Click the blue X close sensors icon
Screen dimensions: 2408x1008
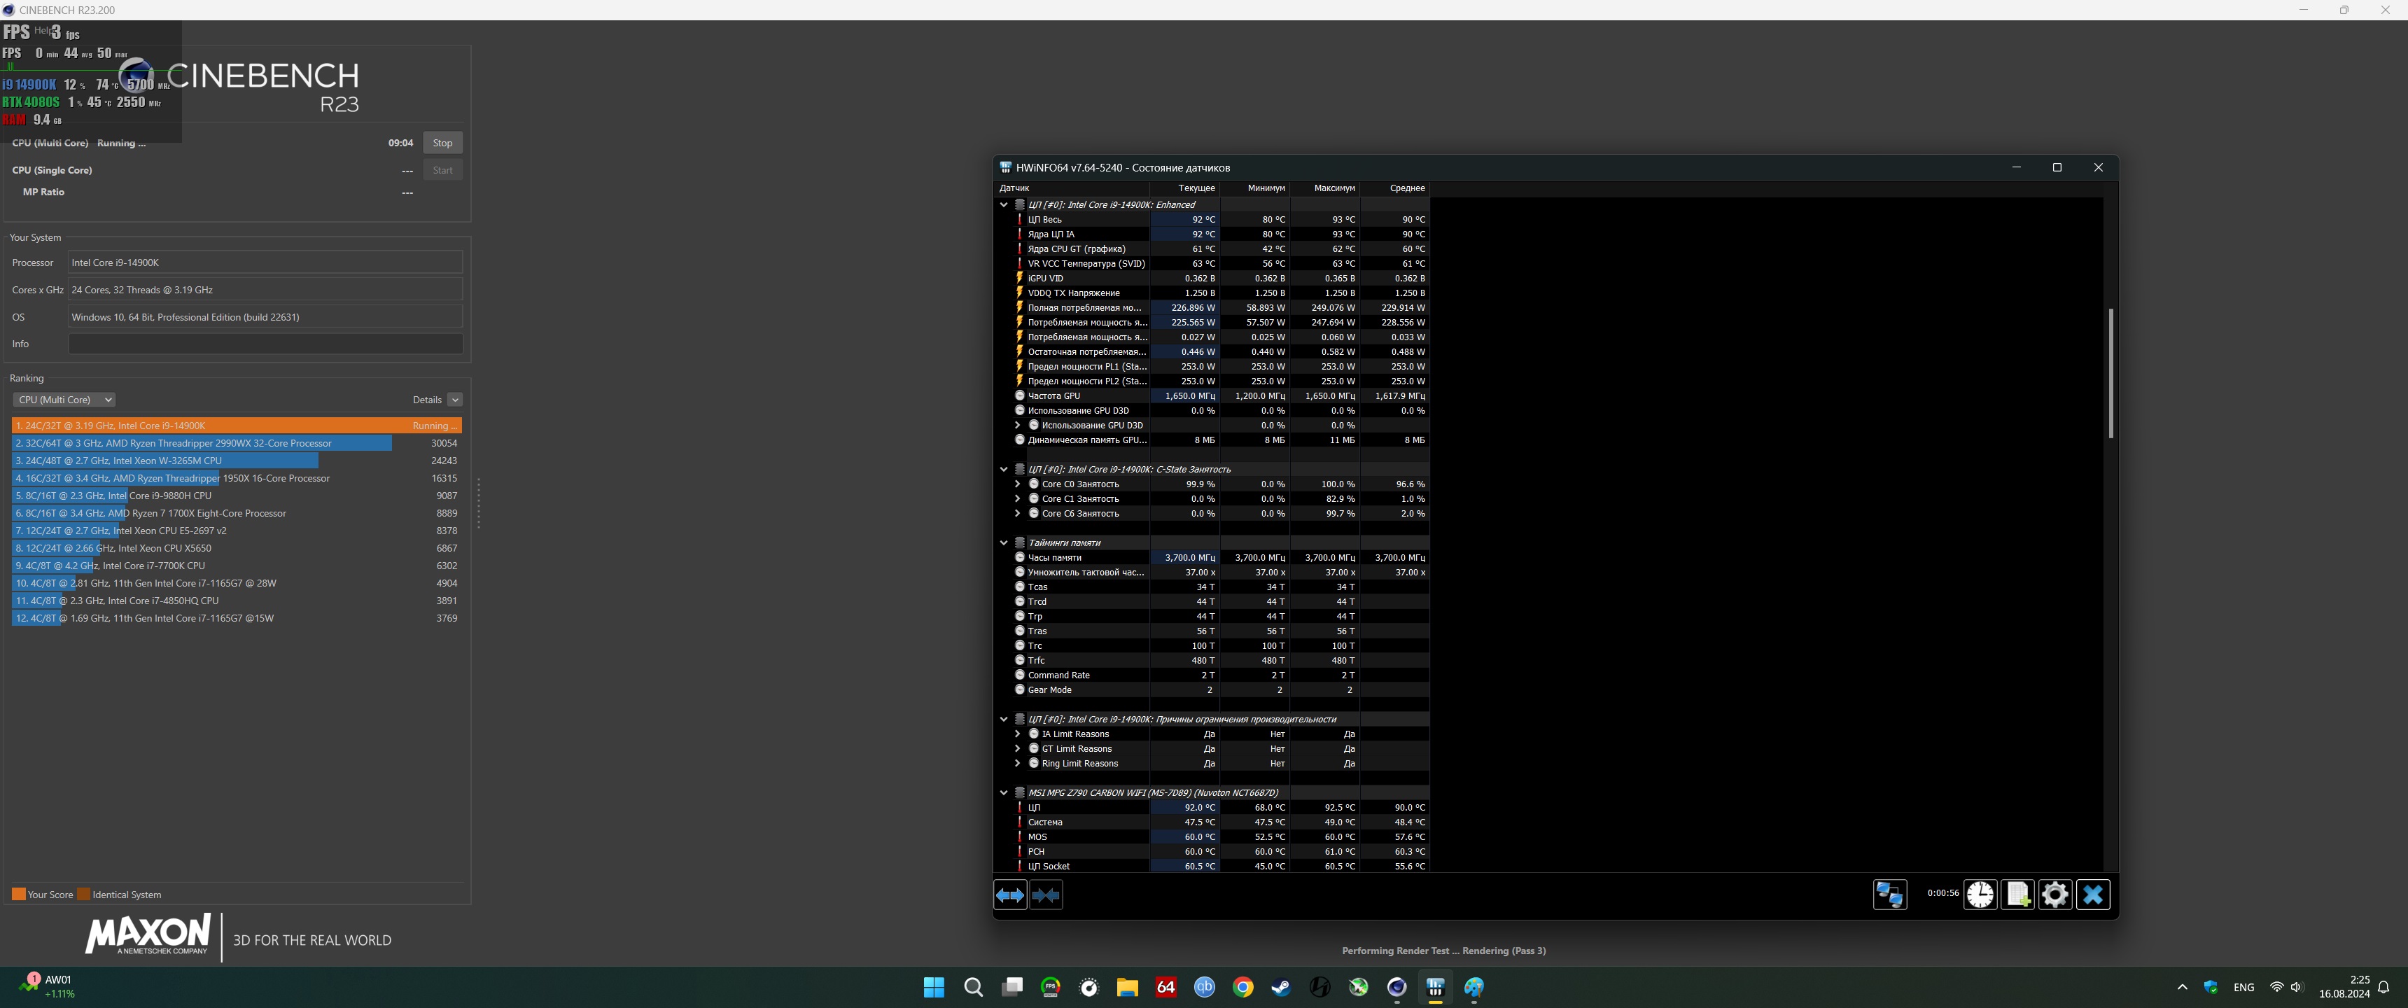[x=2093, y=895]
